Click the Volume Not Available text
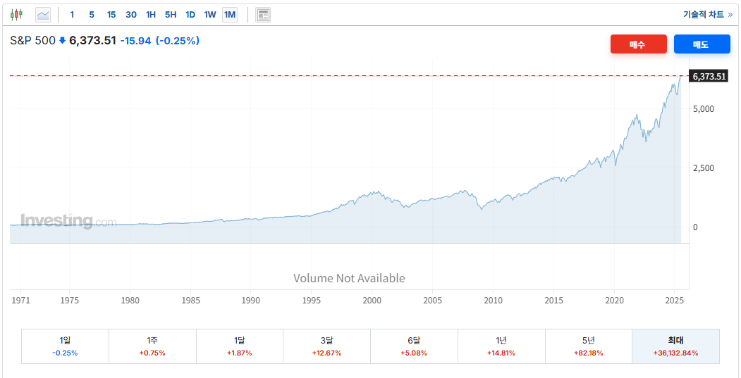 349,278
